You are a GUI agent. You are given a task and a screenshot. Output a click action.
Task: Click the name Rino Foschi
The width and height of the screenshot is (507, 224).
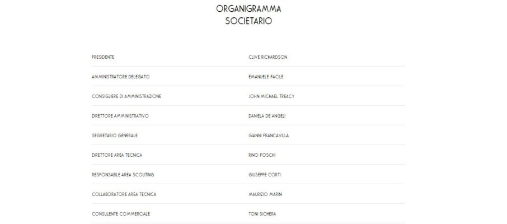click(x=261, y=155)
